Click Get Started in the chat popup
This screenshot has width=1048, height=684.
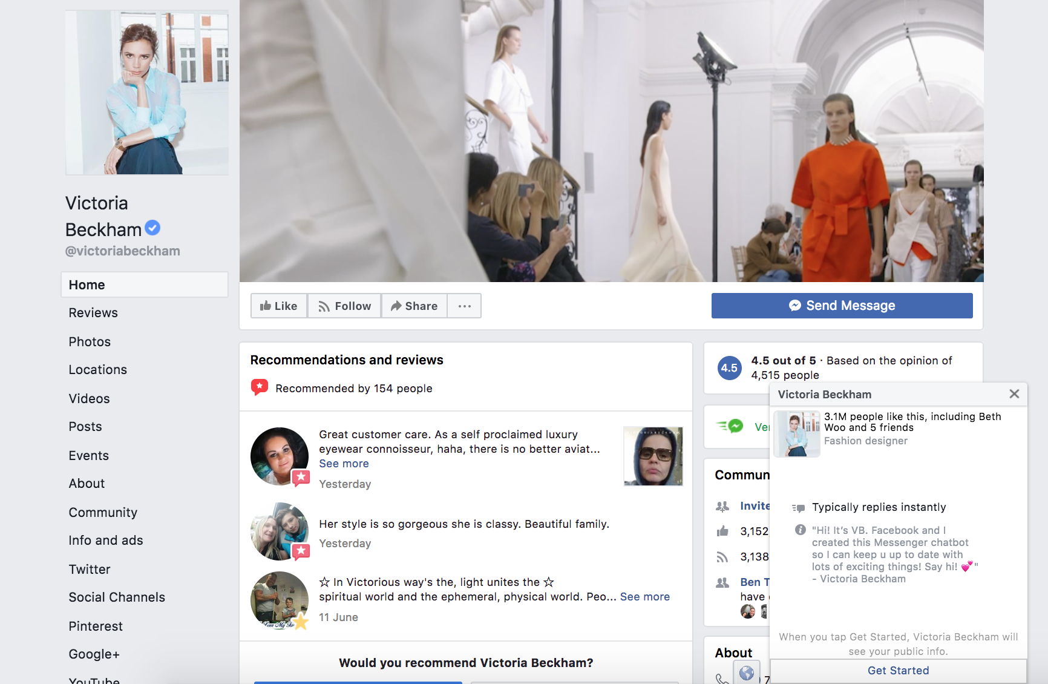pyautogui.click(x=898, y=671)
